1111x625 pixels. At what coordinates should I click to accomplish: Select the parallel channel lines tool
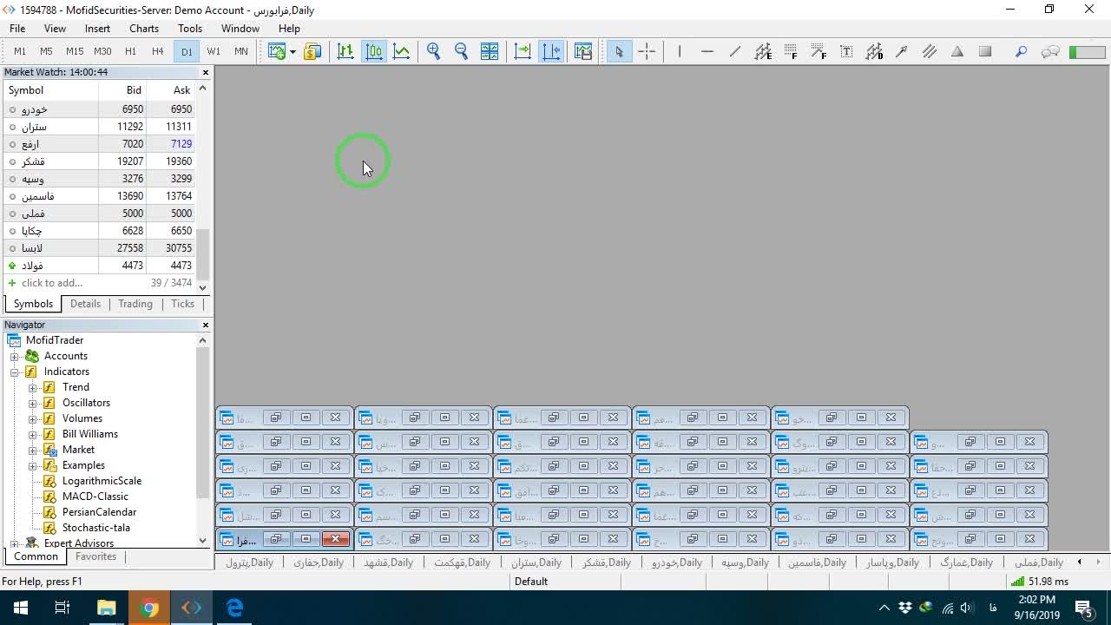pos(930,51)
